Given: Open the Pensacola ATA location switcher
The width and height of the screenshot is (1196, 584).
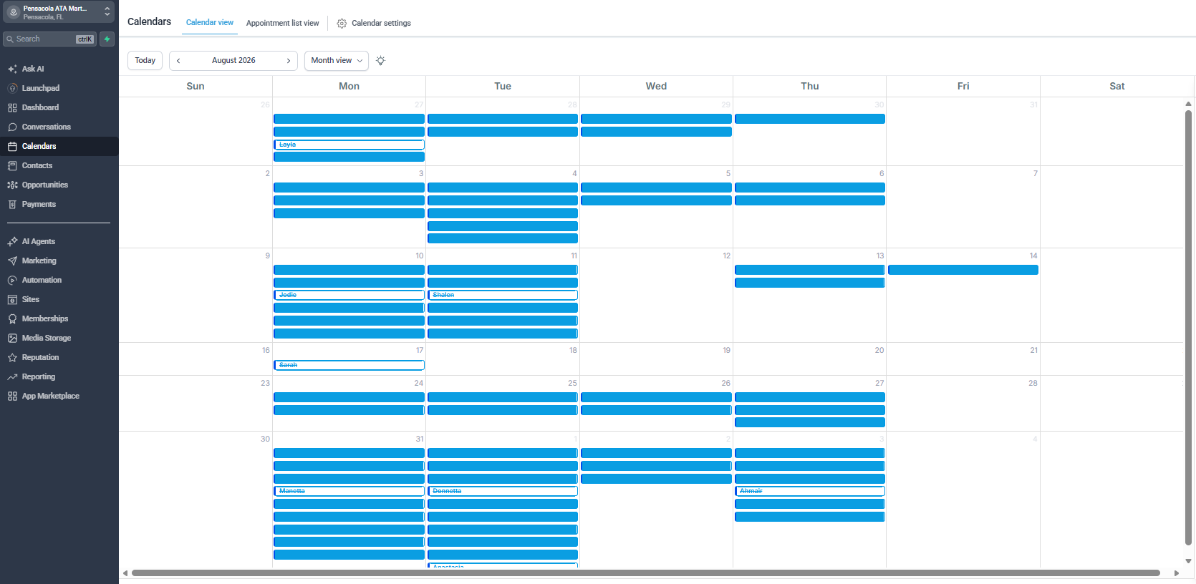Looking at the screenshot, I should click(x=59, y=12).
